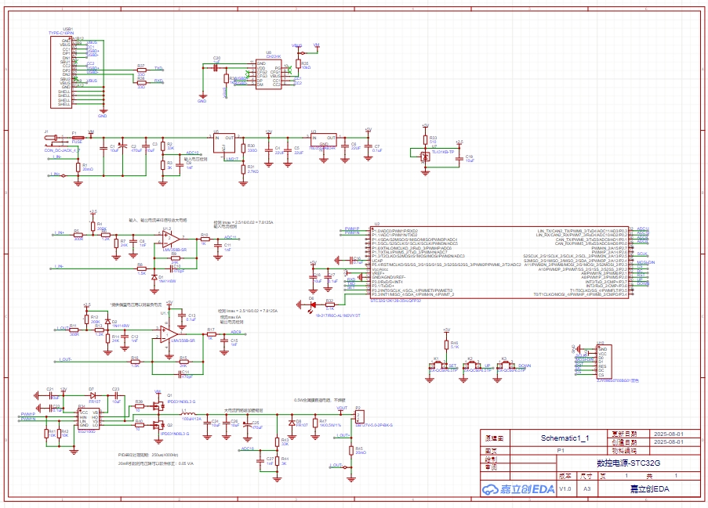Select the Q1 high-side MOSFET
708x508 pixels.
pos(158,406)
